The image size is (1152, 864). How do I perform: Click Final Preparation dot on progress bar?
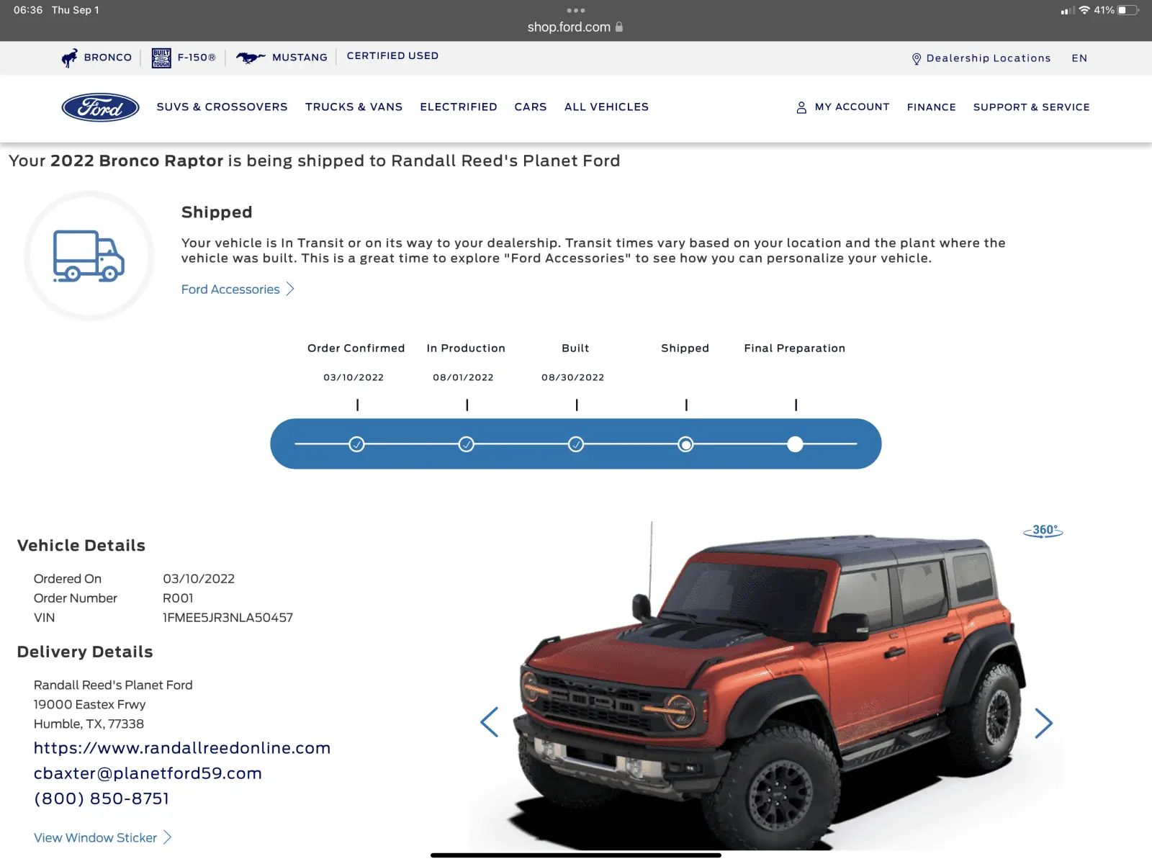coord(795,444)
